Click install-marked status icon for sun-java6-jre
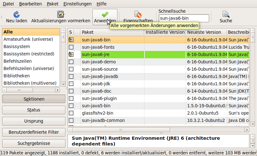This screenshot has width=257, height=156. pos(71,54)
